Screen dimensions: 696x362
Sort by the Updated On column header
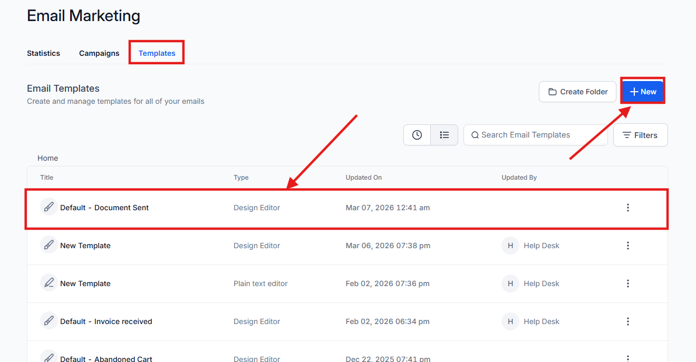pyautogui.click(x=363, y=178)
